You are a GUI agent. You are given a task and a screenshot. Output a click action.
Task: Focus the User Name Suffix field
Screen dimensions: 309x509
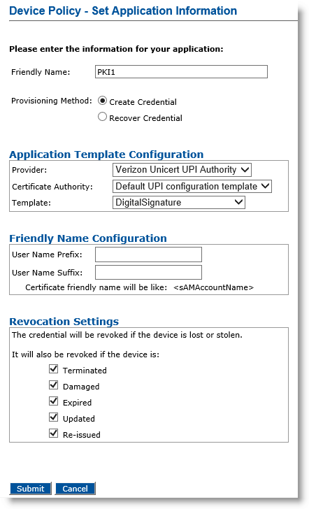148,273
